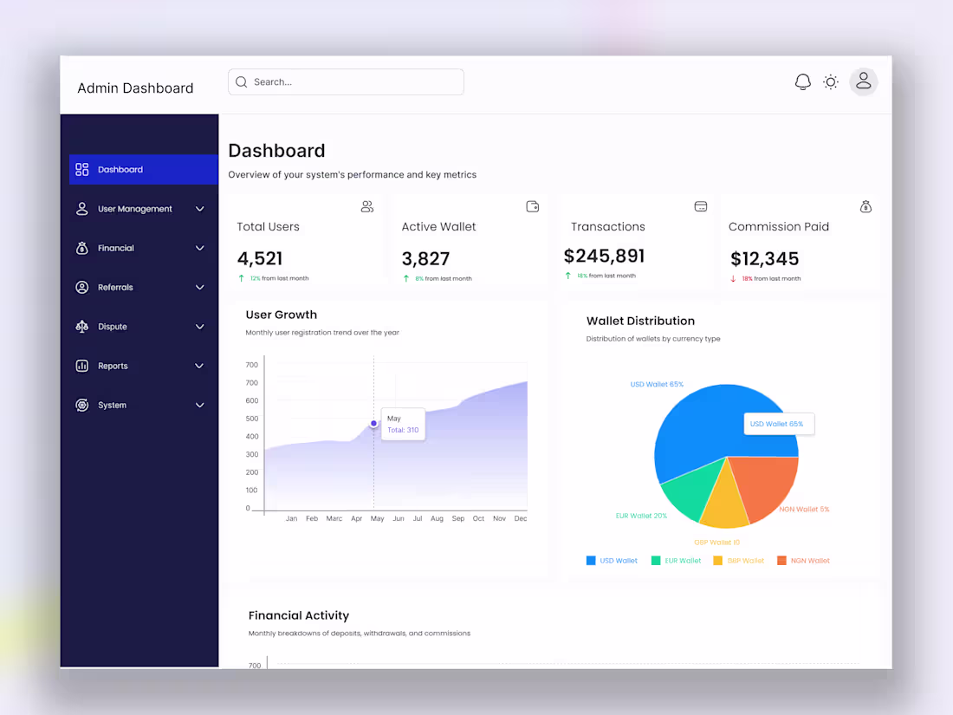
Task: Click the Total Users card icon
Action: pyautogui.click(x=366, y=206)
